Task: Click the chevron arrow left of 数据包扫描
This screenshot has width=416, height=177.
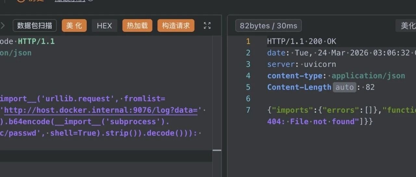Action: click(3, 26)
